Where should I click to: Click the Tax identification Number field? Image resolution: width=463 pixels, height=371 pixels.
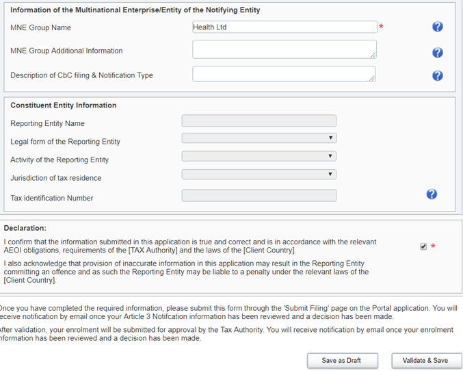(259, 196)
